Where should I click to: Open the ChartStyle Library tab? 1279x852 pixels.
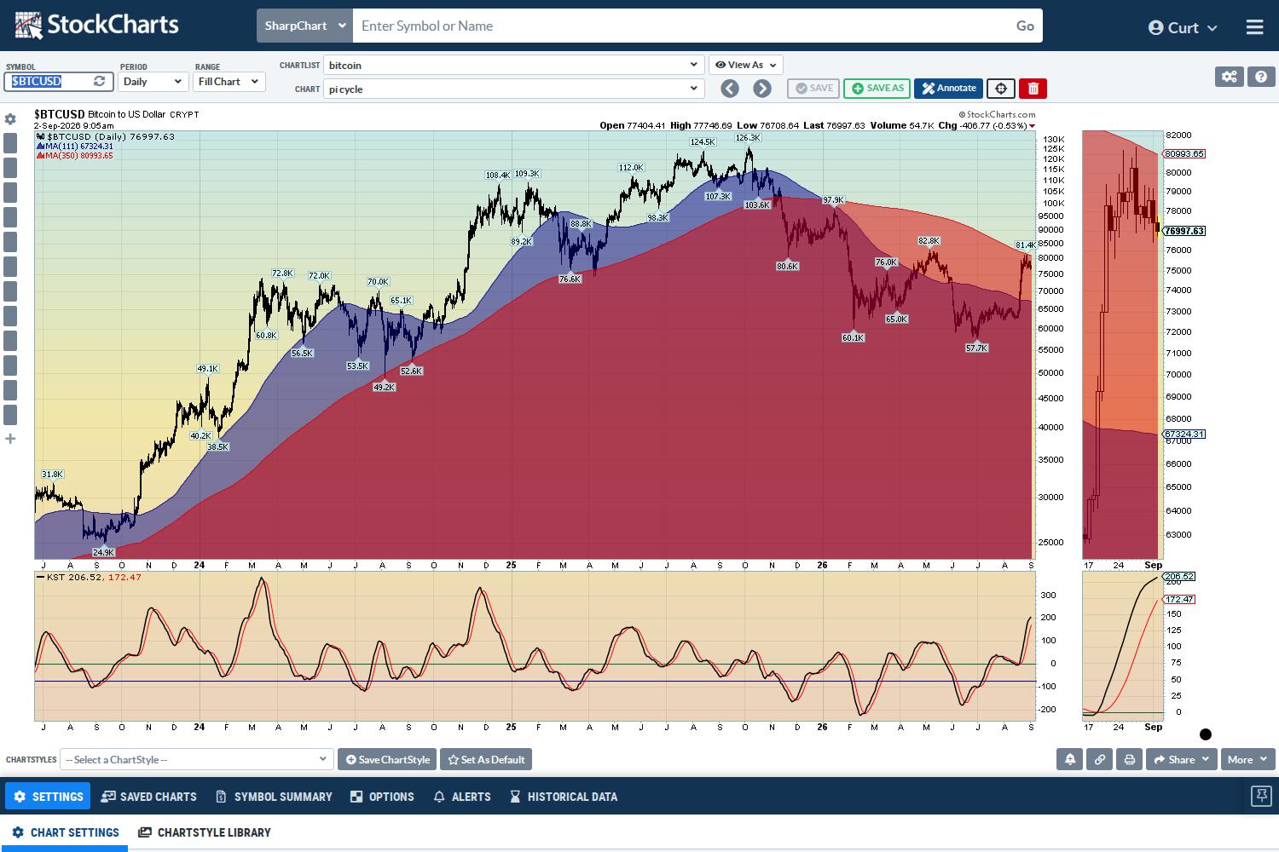[x=205, y=832]
